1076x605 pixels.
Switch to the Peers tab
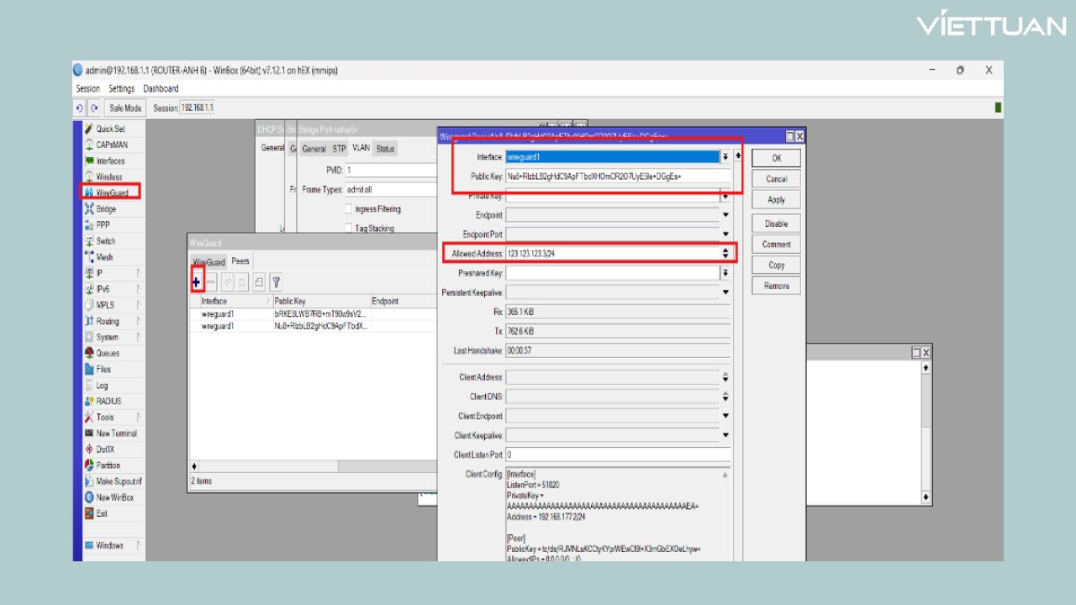240,261
